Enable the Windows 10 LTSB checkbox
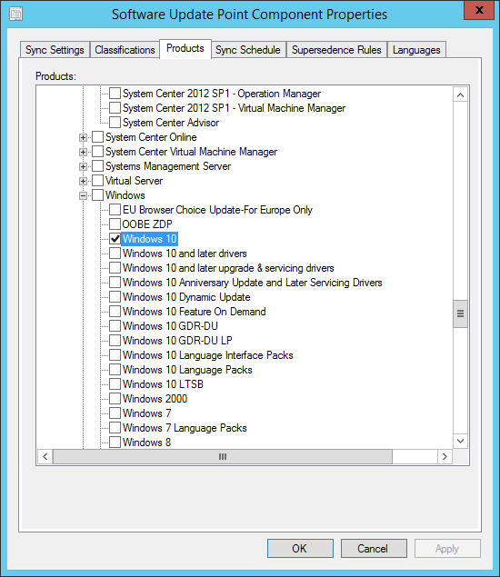 115,384
